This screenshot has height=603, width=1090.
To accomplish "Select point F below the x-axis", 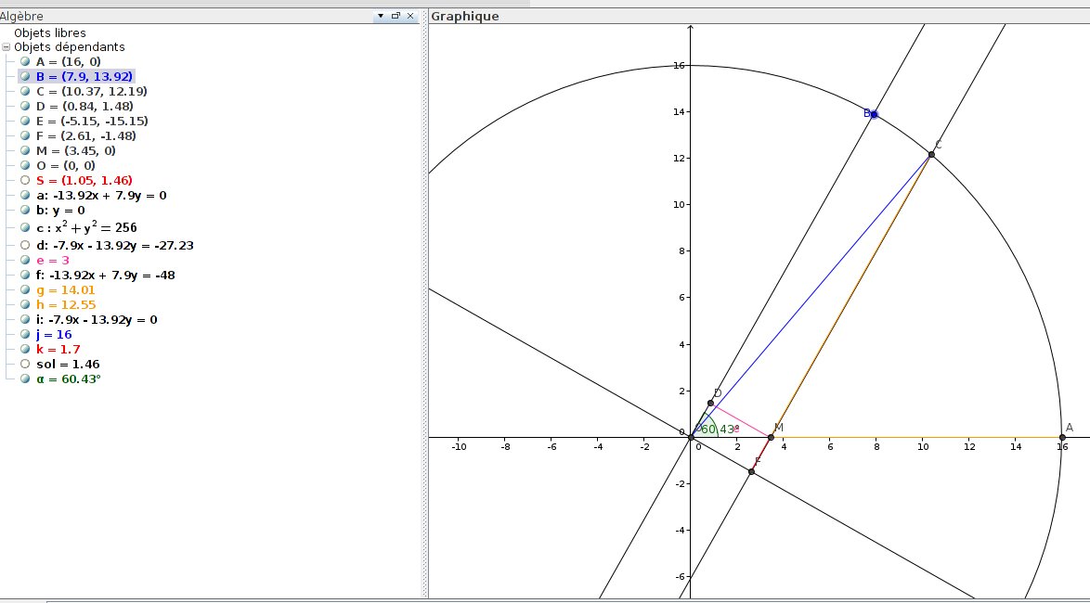I will pyautogui.click(x=751, y=471).
